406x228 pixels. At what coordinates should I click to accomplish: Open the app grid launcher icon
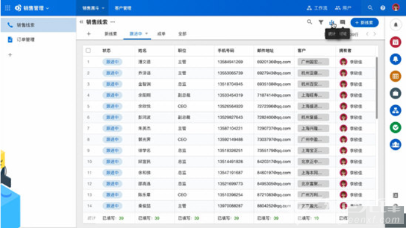[x=8, y=8]
